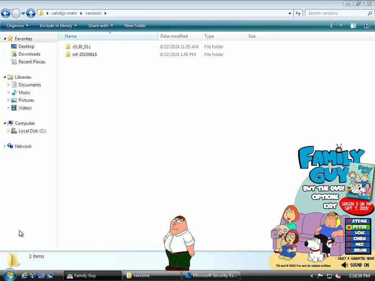Viewport: 375px width, 281px height.
Task: Select Lois character option
Action: [357, 233]
